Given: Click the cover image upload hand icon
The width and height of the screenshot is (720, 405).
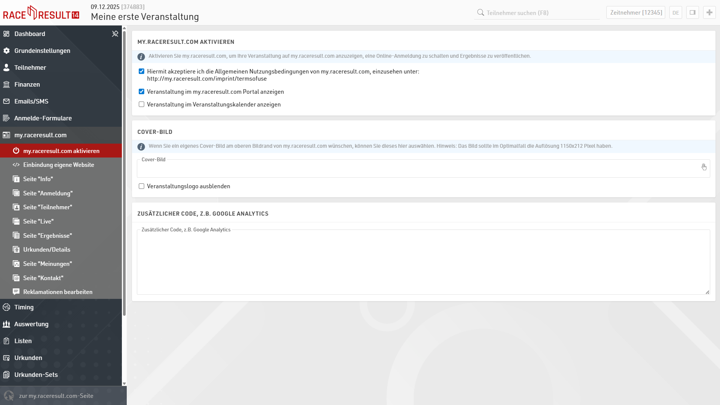Looking at the screenshot, I should click(704, 167).
